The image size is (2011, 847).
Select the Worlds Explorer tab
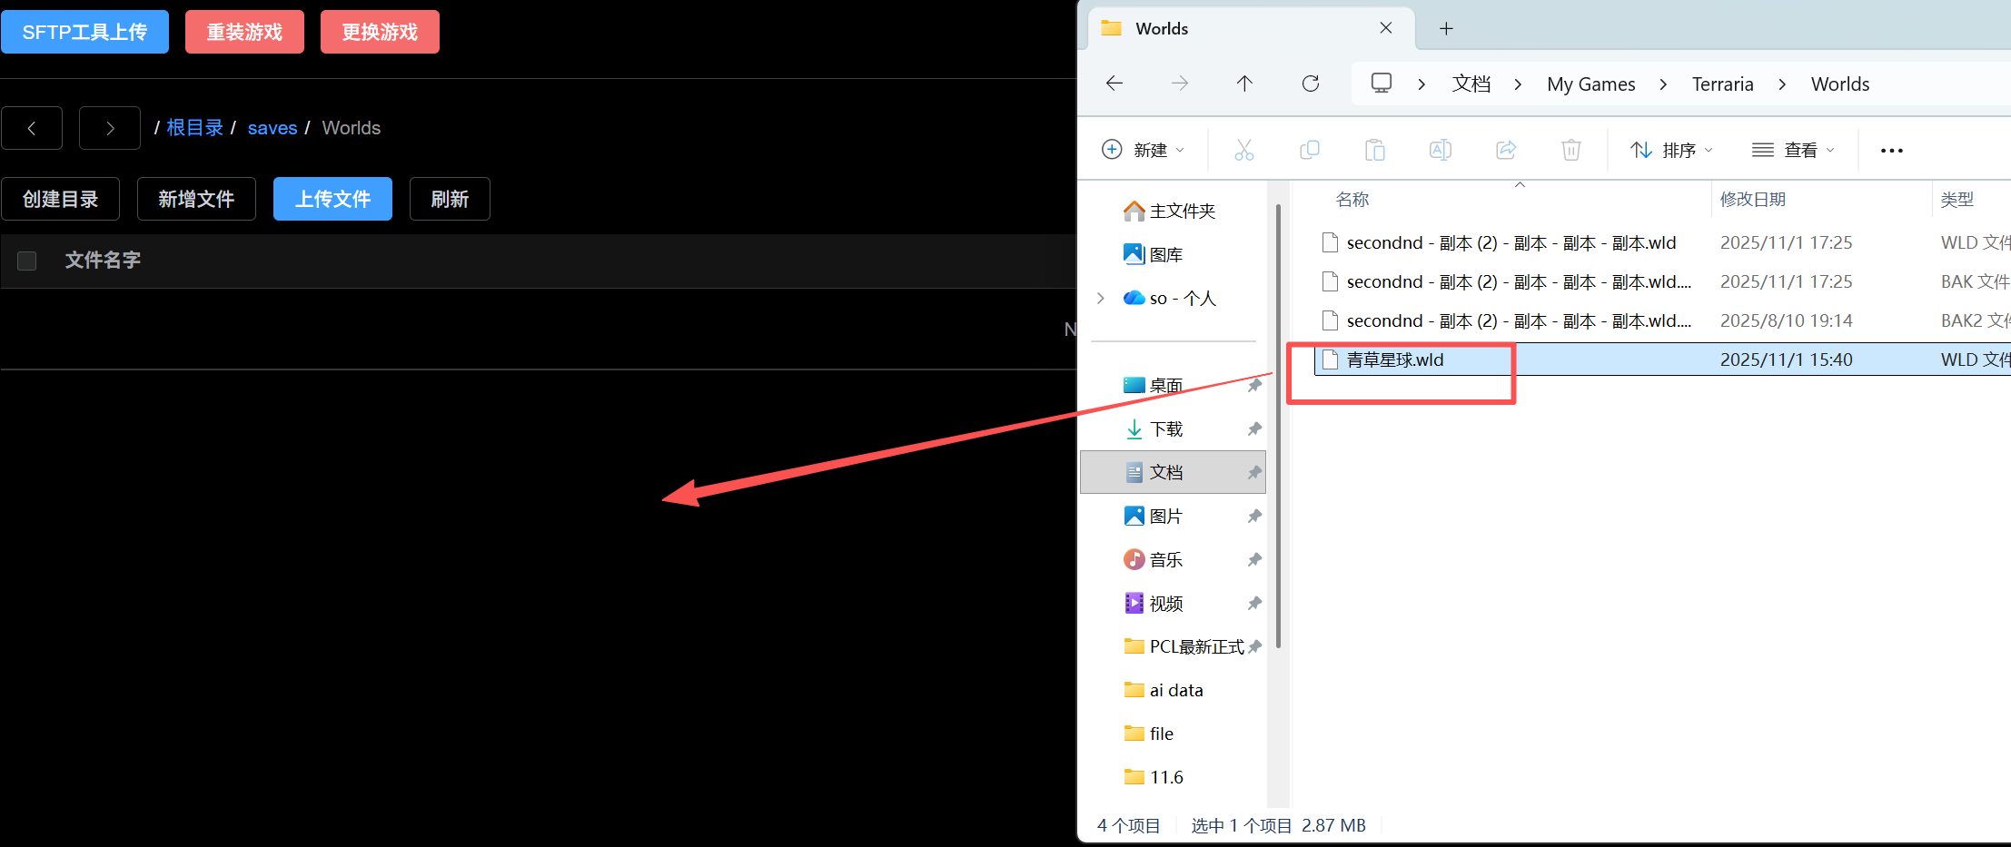tap(1235, 29)
